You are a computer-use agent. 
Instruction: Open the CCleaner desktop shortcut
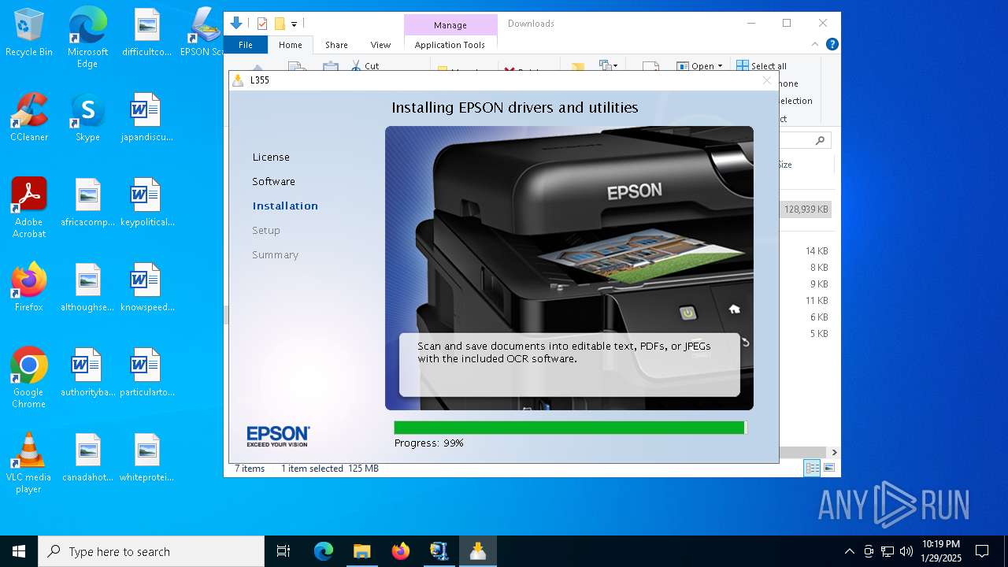point(29,117)
